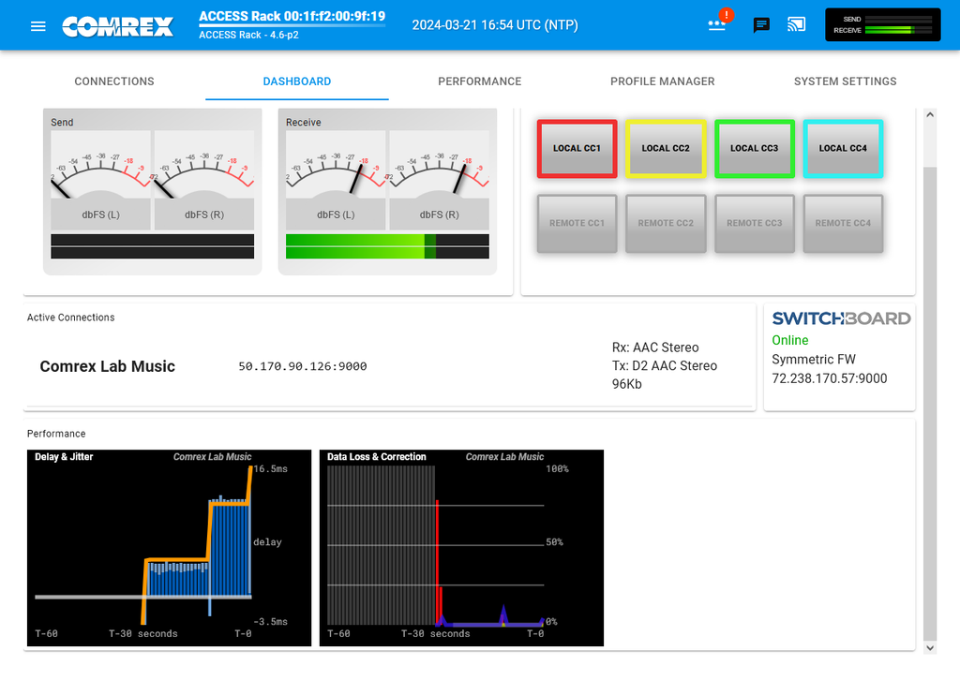Click the black Send level bar
The image size is (960, 695).
click(x=153, y=246)
